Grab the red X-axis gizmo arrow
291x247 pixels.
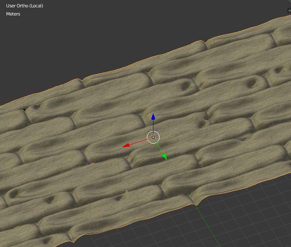pos(127,146)
